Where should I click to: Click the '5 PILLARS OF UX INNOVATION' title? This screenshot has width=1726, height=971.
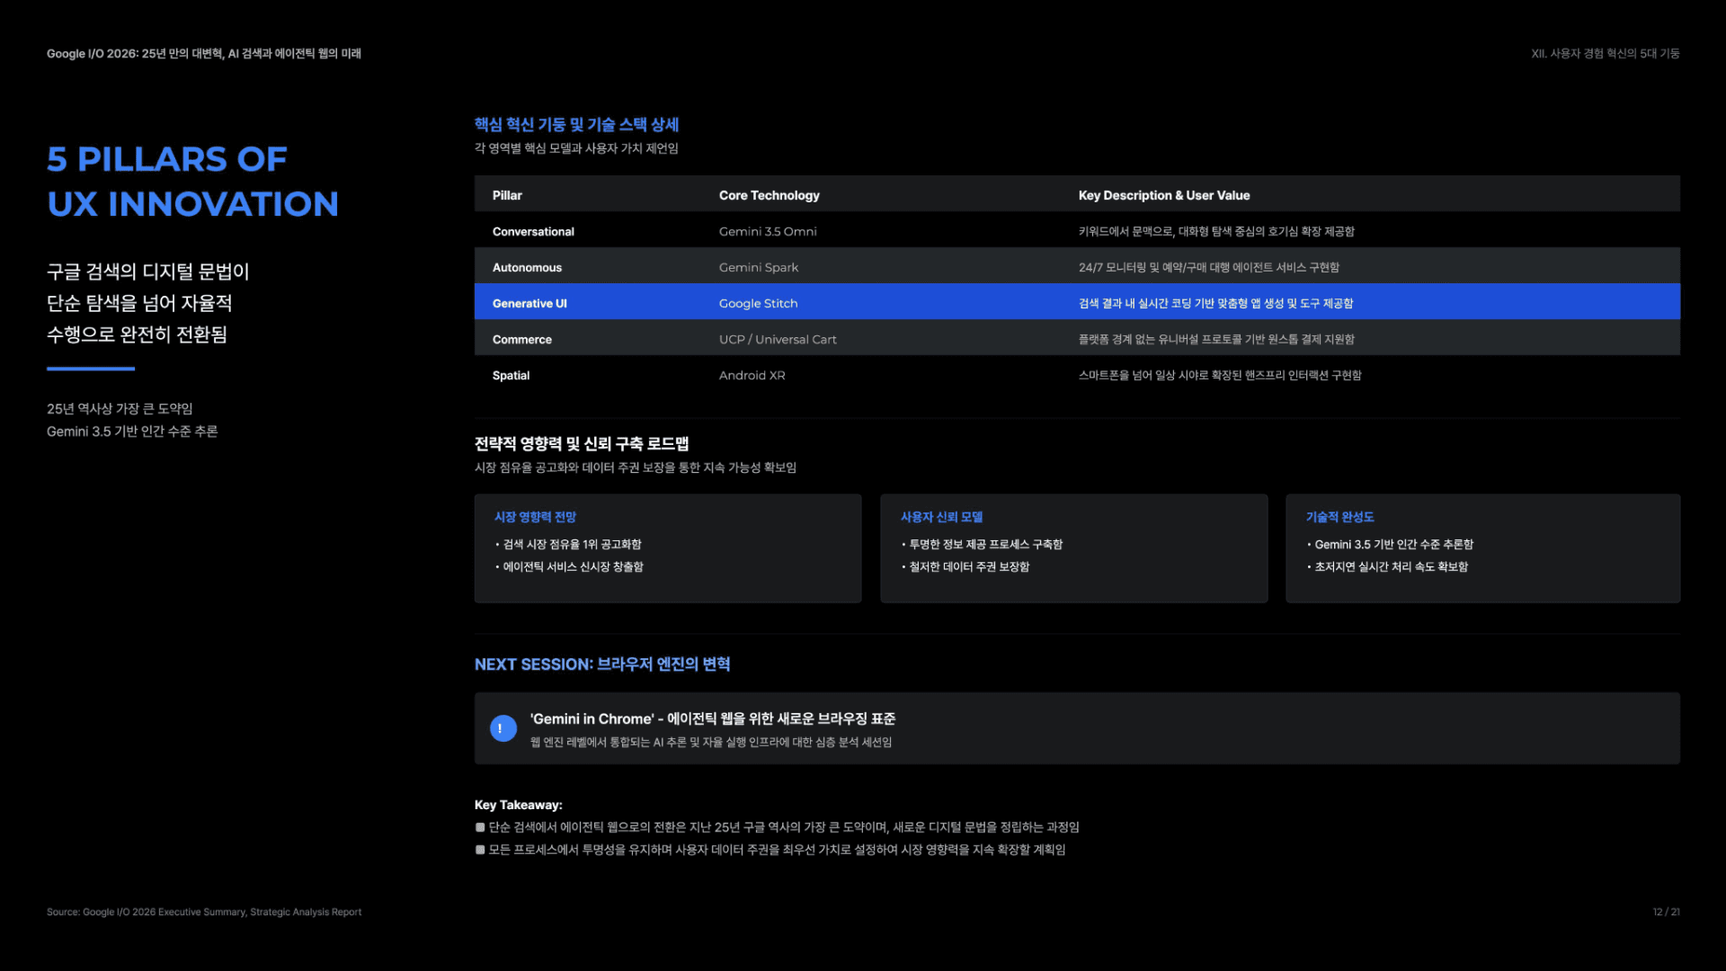[x=192, y=182]
